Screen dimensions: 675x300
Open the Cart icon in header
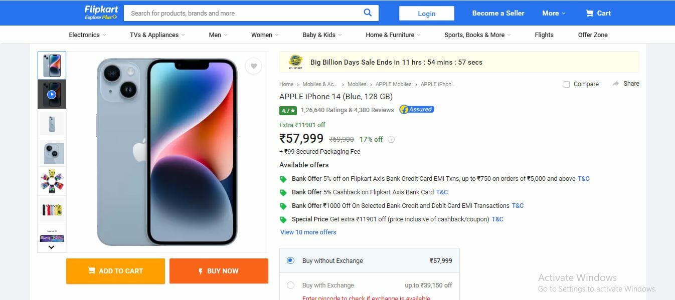tap(590, 13)
